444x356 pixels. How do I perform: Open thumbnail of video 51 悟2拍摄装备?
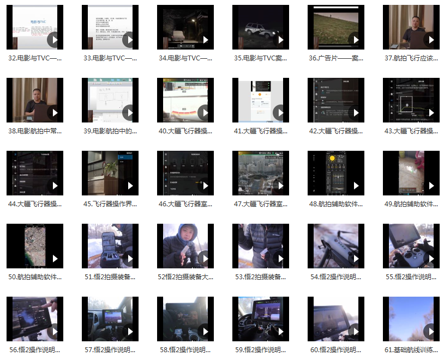click(x=104, y=246)
